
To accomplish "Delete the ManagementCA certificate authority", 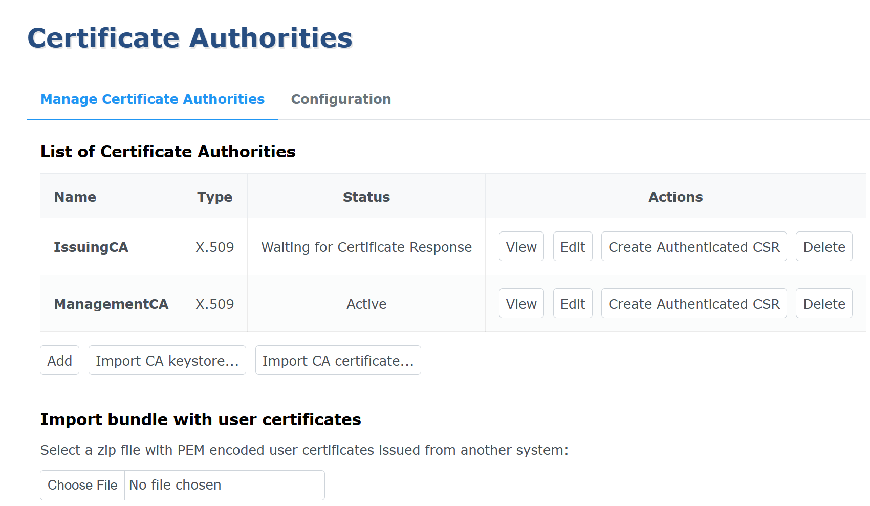I will pyautogui.click(x=823, y=304).
